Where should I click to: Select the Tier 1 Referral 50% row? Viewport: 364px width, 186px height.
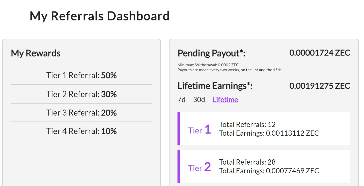pyautogui.click(x=81, y=75)
